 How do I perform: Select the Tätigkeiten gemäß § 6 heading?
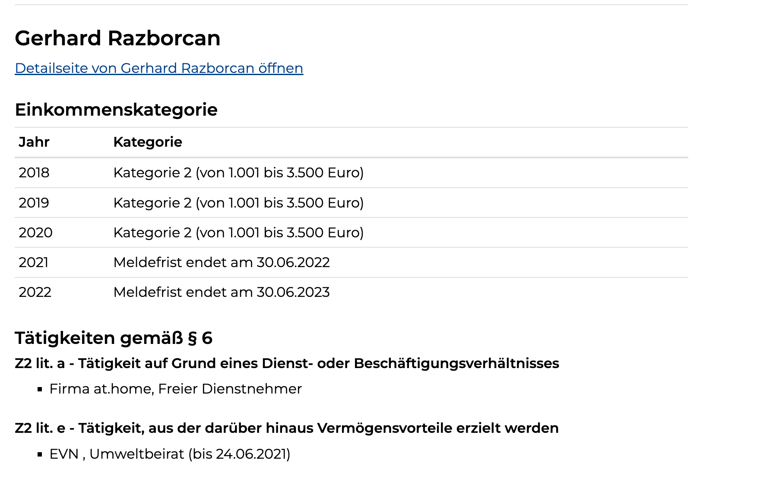(114, 338)
